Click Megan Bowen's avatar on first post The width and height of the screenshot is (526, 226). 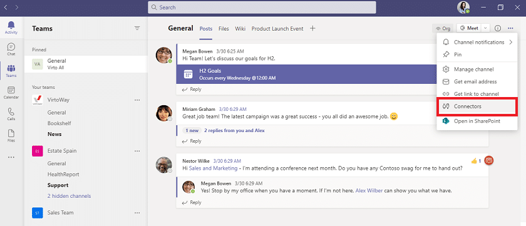[164, 55]
